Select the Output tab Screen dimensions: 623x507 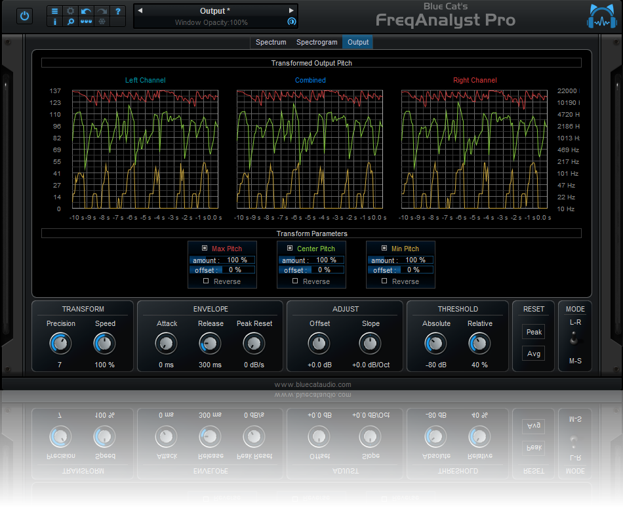358,42
